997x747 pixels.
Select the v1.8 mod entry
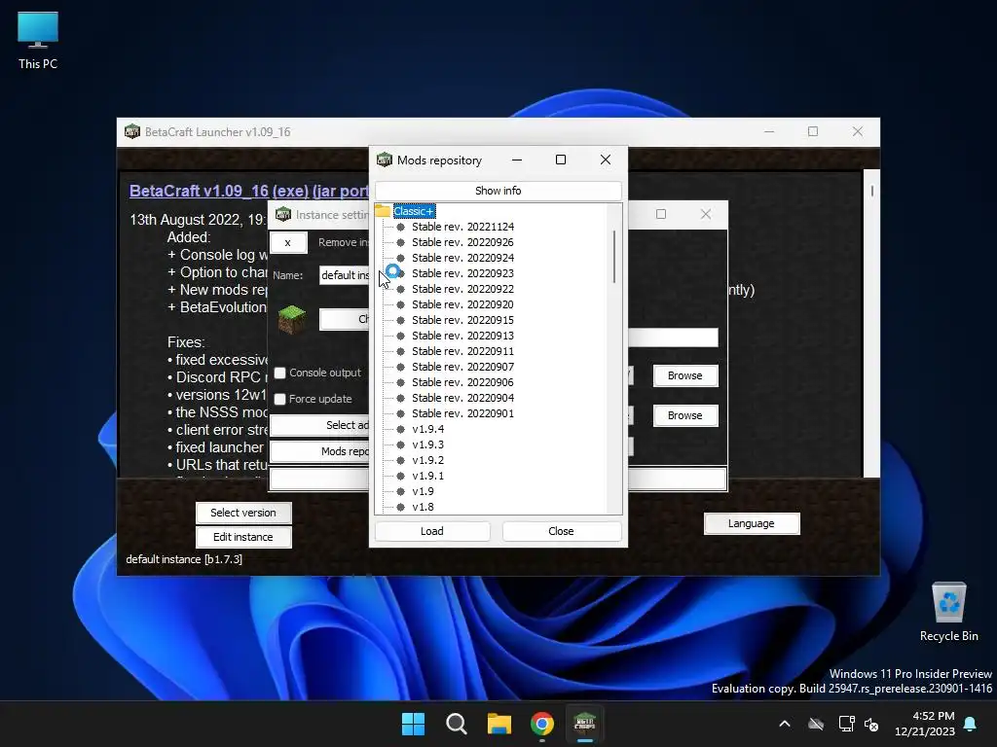(x=423, y=507)
